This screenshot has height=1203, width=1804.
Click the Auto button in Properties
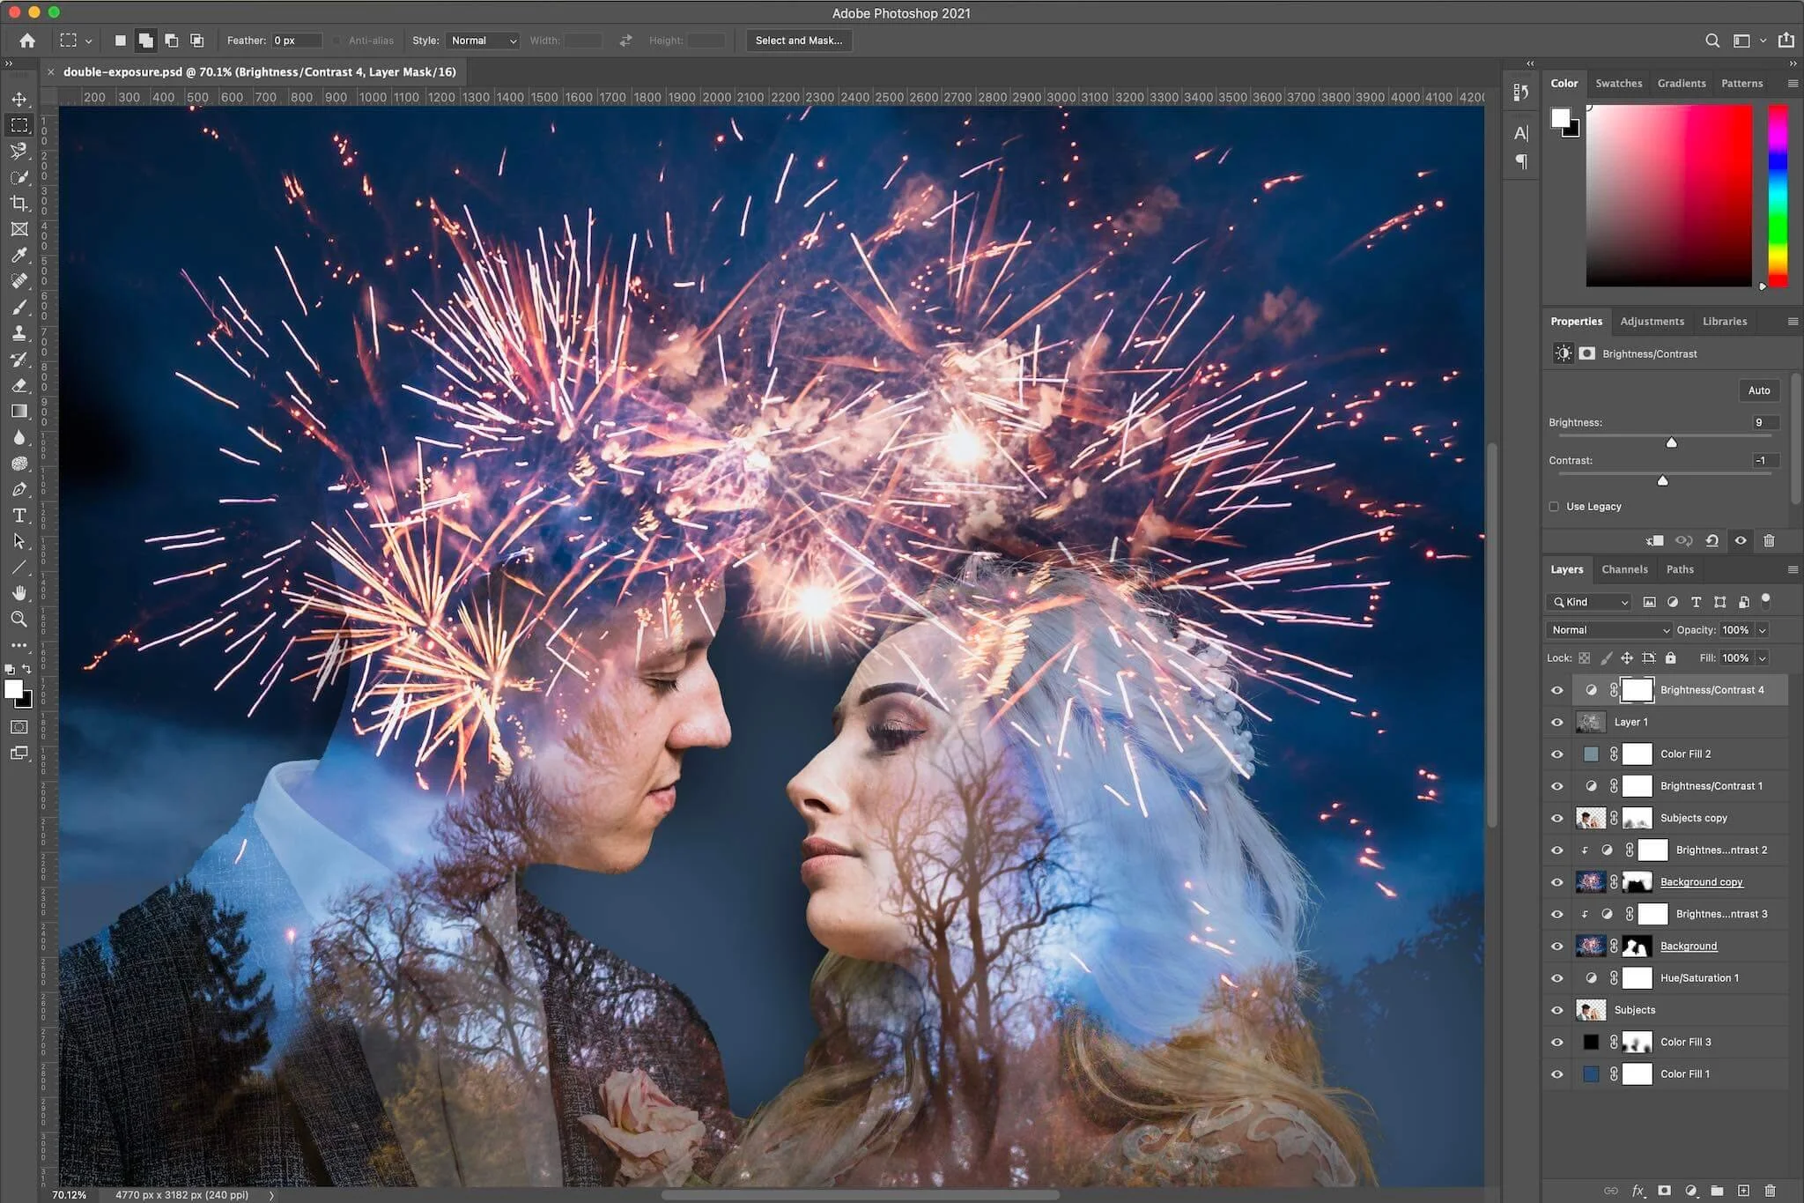[x=1758, y=390]
